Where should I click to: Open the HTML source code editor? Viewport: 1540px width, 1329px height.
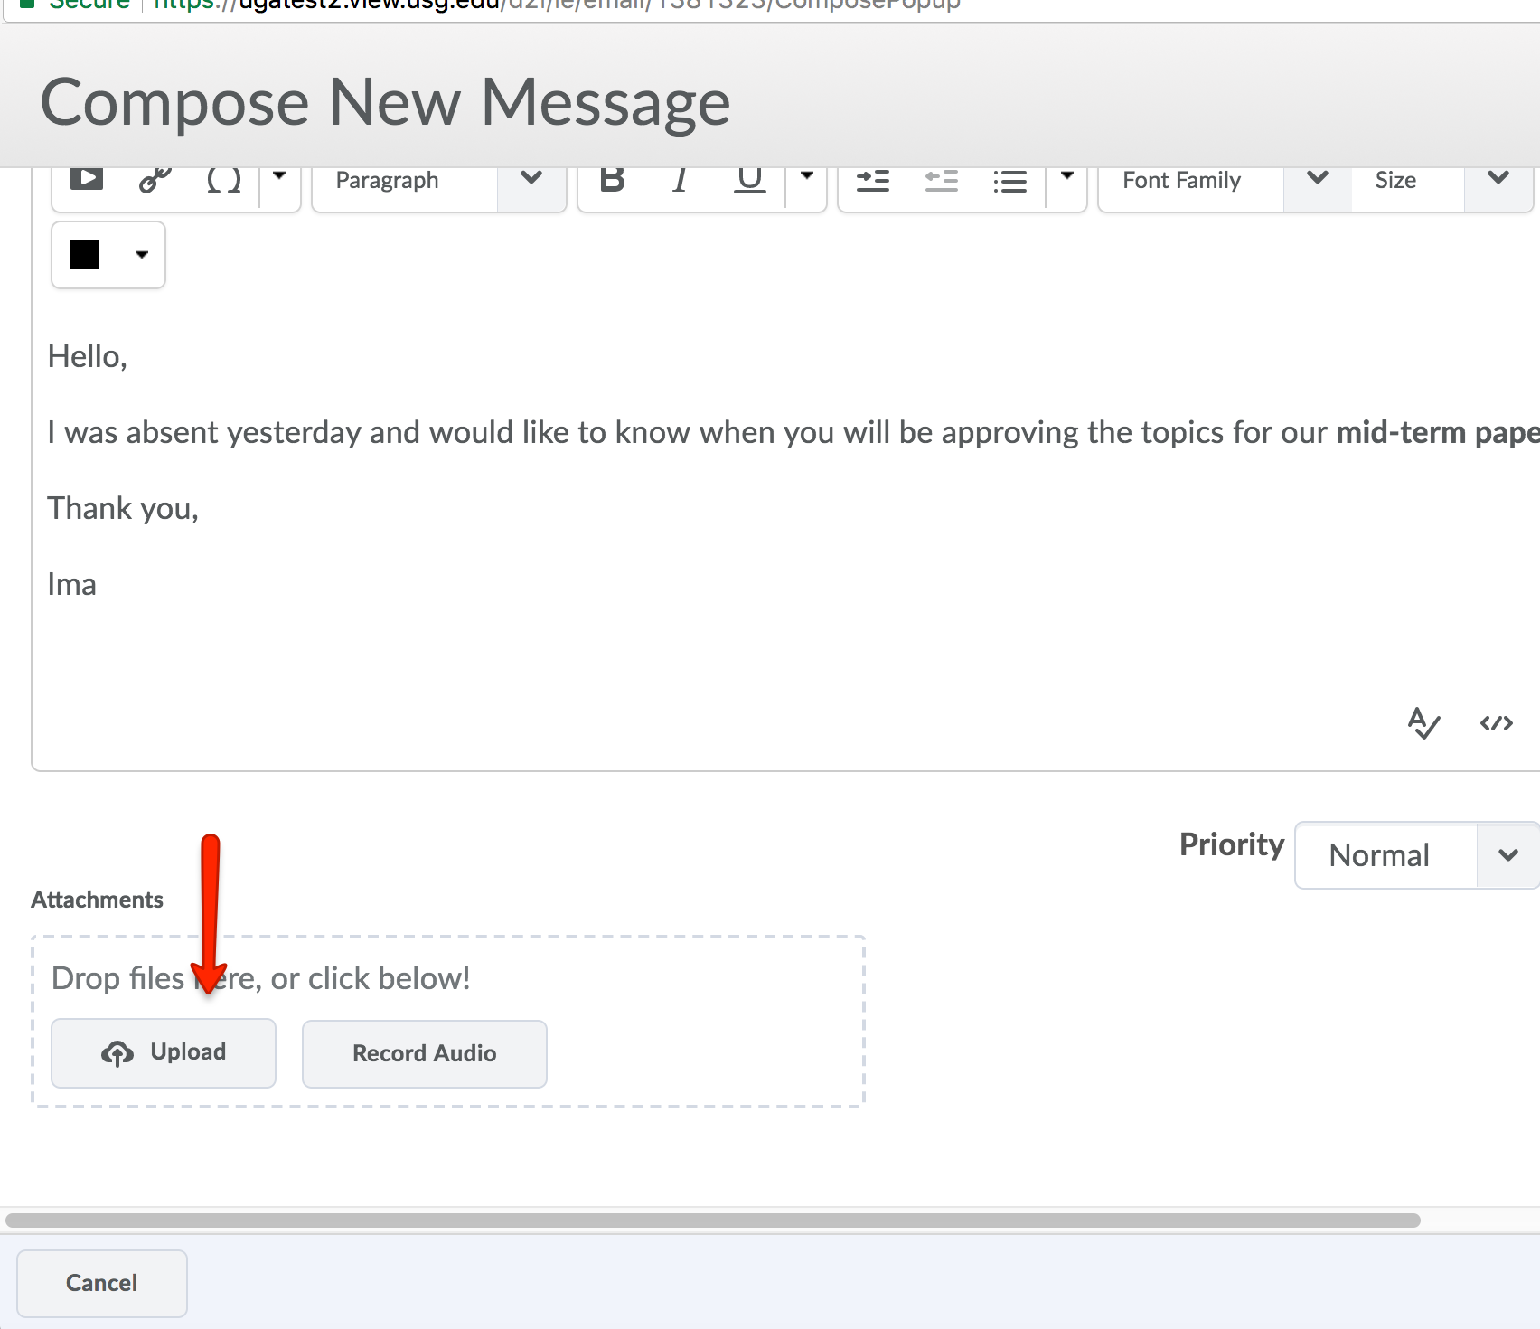click(1496, 723)
